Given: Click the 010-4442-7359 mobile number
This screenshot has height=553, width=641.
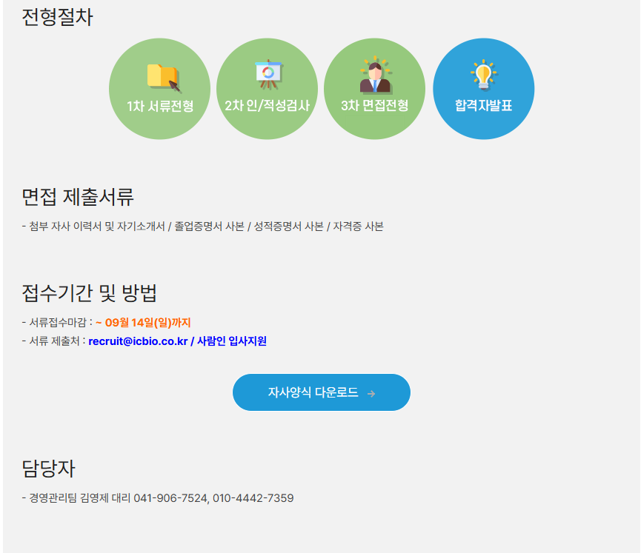Looking at the screenshot, I should tap(253, 498).
